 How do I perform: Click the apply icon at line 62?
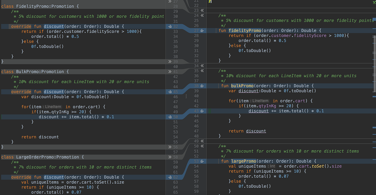point(169,177)
